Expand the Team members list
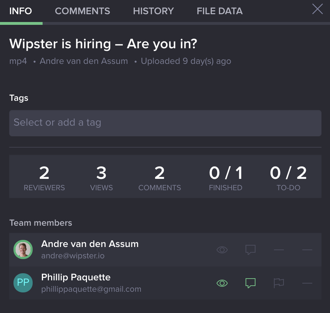This screenshot has height=313, width=330. (41, 223)
